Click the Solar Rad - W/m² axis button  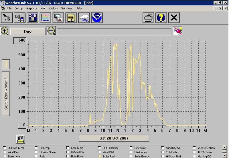pos(6,94)
